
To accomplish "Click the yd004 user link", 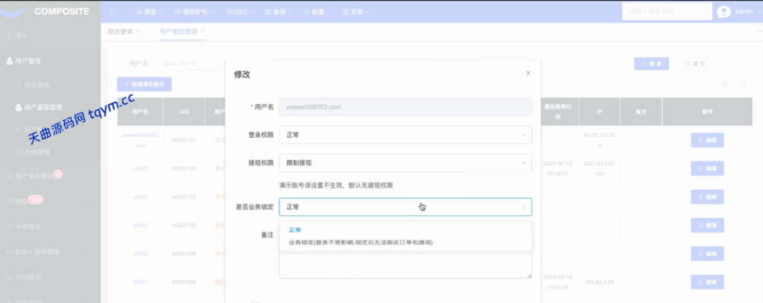I will 139,197.
